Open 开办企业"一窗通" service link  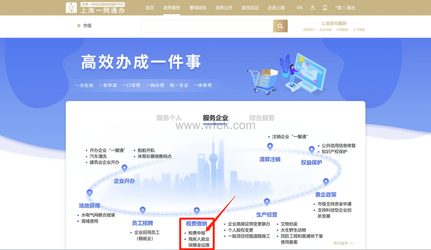pyautogui.click(x=104, y=150)
